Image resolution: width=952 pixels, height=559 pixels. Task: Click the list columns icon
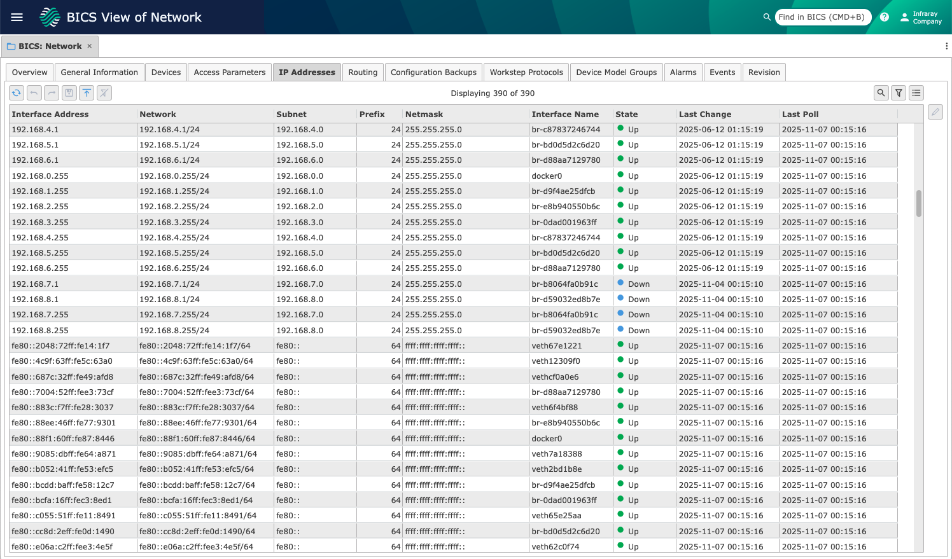tap(916, 93)
